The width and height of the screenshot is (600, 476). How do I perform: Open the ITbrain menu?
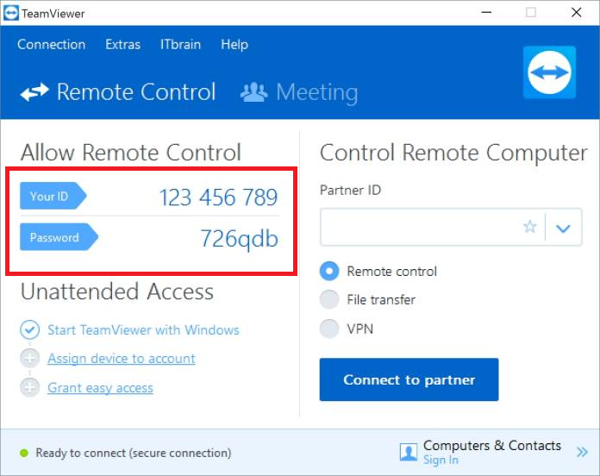pos(181,44)
